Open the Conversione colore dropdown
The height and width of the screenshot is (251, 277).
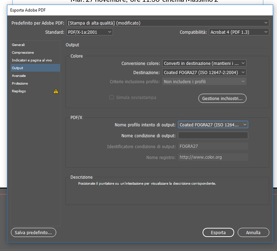[204, 63]
